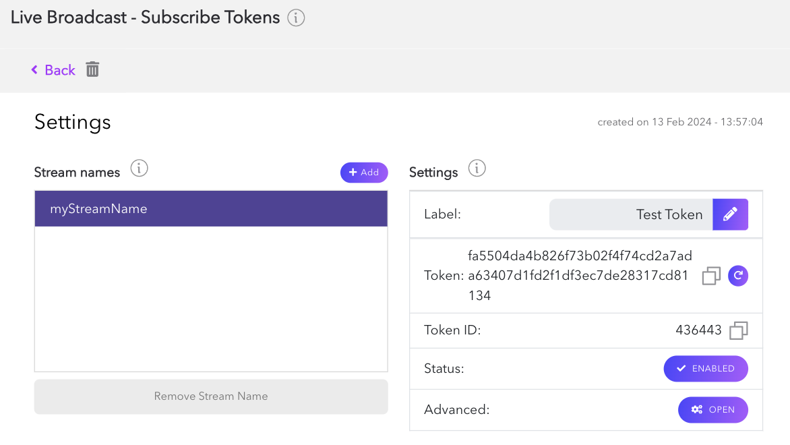Click the created on date text
Screen dimensions: 790x445
click(680, 122)
